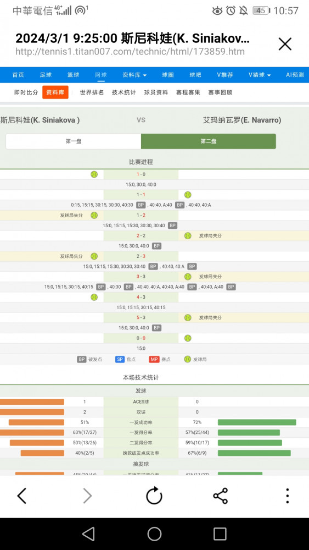Expand the V猜球 dropdown menu
This screenshot has height=550, width=309.
[260, 75]
